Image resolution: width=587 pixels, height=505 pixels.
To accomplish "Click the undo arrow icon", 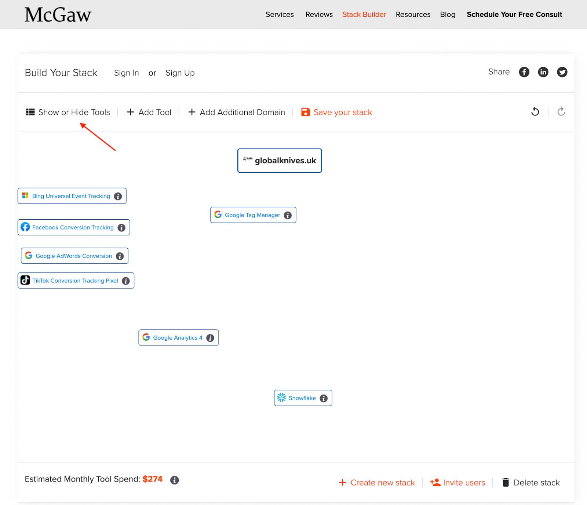I will 535,111.
